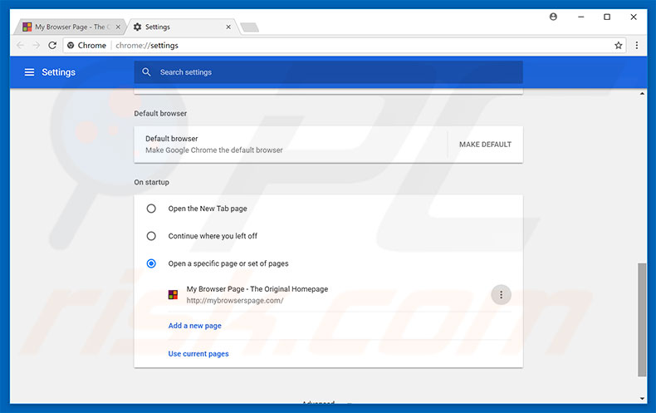The width and height of the screenshot is (656, 413).
Task: Close the My Browser Page tab
Action: tap(118, 27)
